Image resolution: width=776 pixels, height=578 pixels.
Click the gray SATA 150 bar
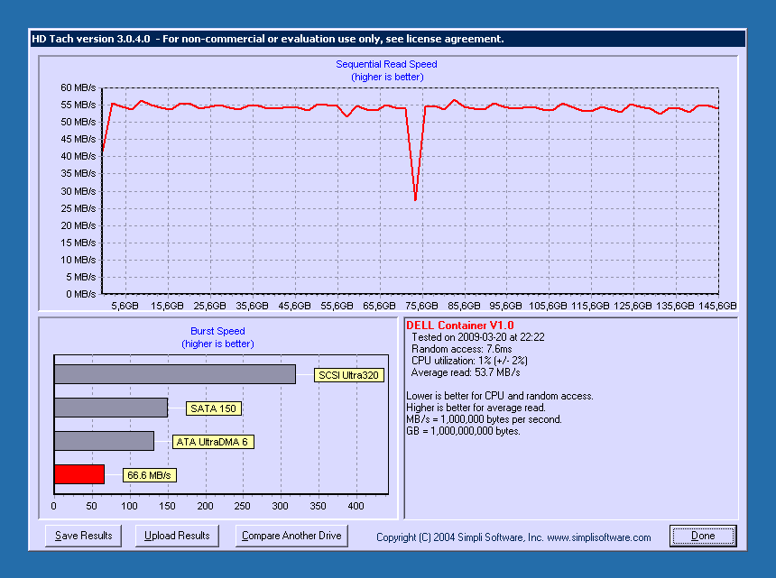110,408
